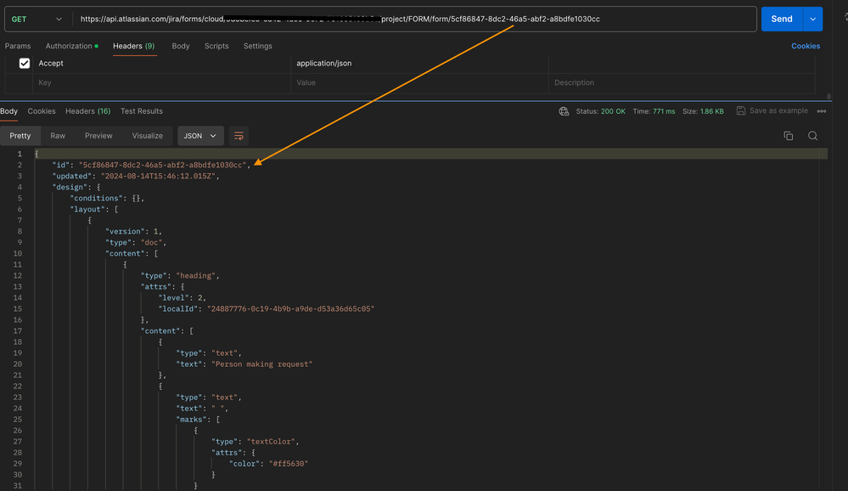Open Cookies from the top right link
The width and height of the screenshot is (848, 491).
pos(805,46)
